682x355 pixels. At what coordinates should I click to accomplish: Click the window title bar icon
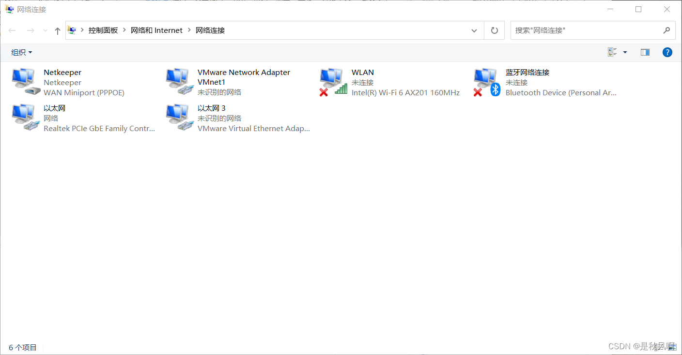pos(9,9)
